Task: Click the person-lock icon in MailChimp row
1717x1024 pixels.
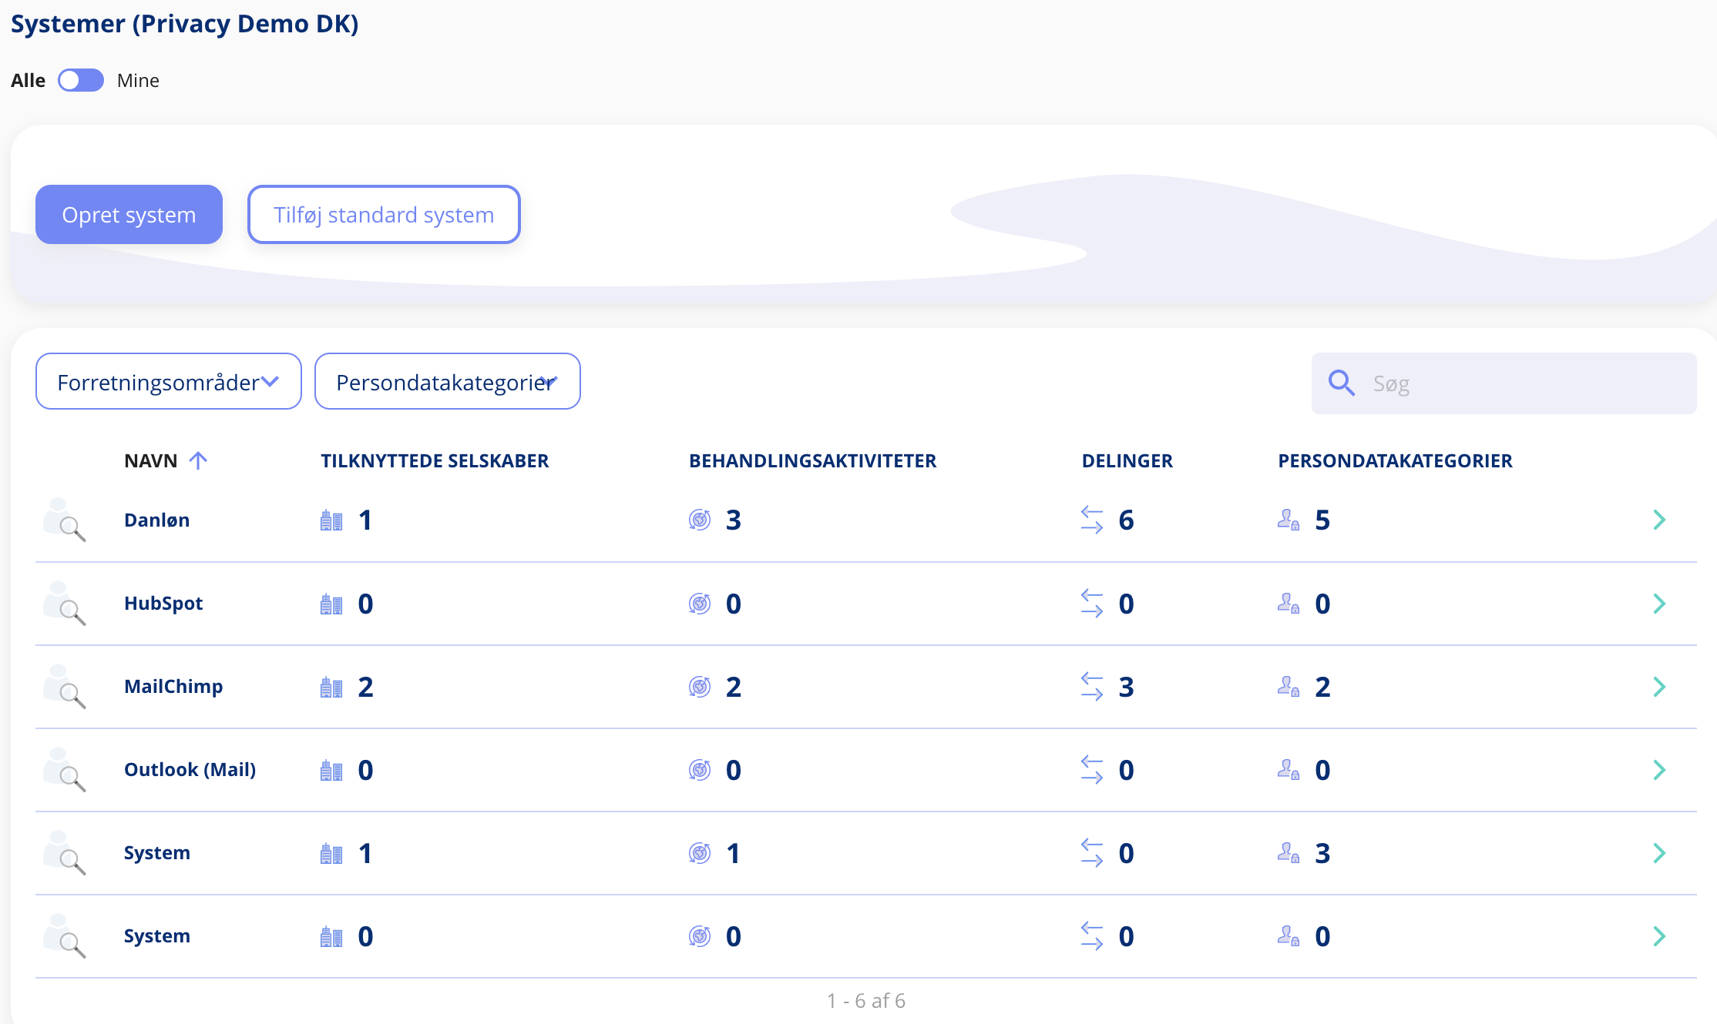Action: (x=1289, y=686)
